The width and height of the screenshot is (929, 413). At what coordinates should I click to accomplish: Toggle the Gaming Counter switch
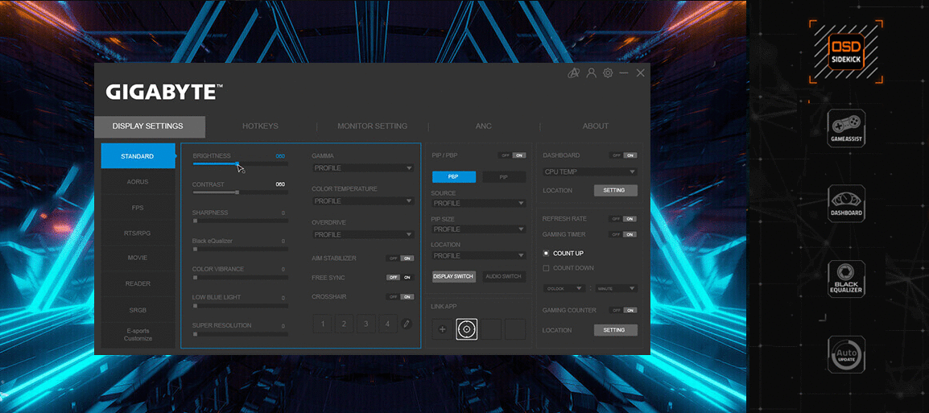(x=623, y=310)
